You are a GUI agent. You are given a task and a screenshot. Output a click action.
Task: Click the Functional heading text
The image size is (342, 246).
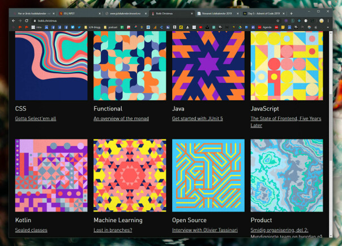[108, 108]
